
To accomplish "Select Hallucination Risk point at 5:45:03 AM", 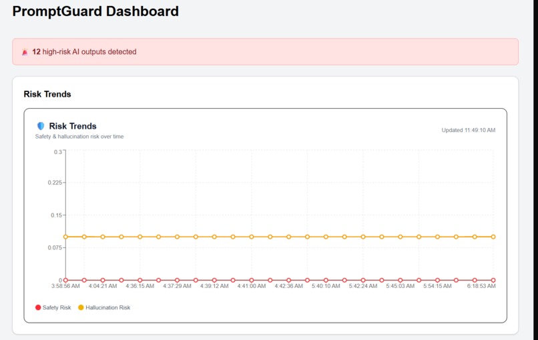I will click(x=400, y=237).
